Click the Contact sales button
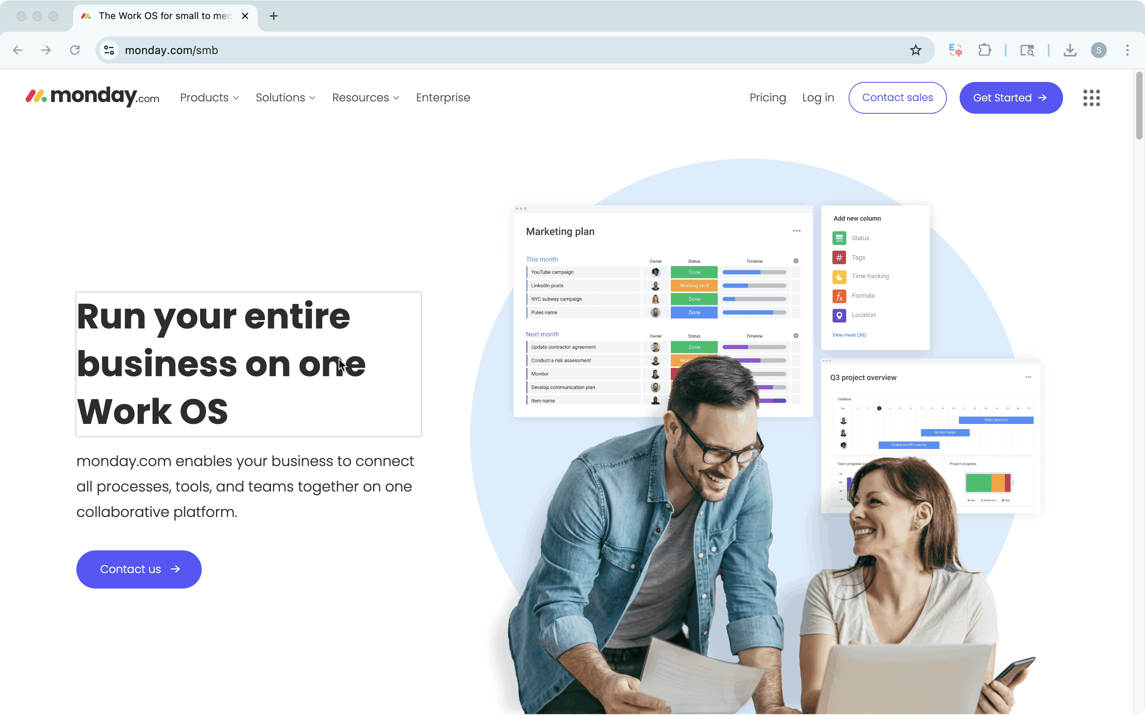 pos(897,97)
